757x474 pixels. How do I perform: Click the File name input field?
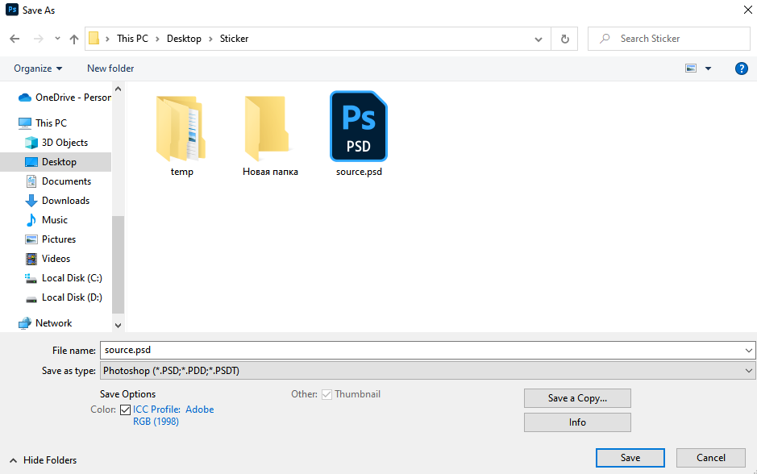pos(421,350)
